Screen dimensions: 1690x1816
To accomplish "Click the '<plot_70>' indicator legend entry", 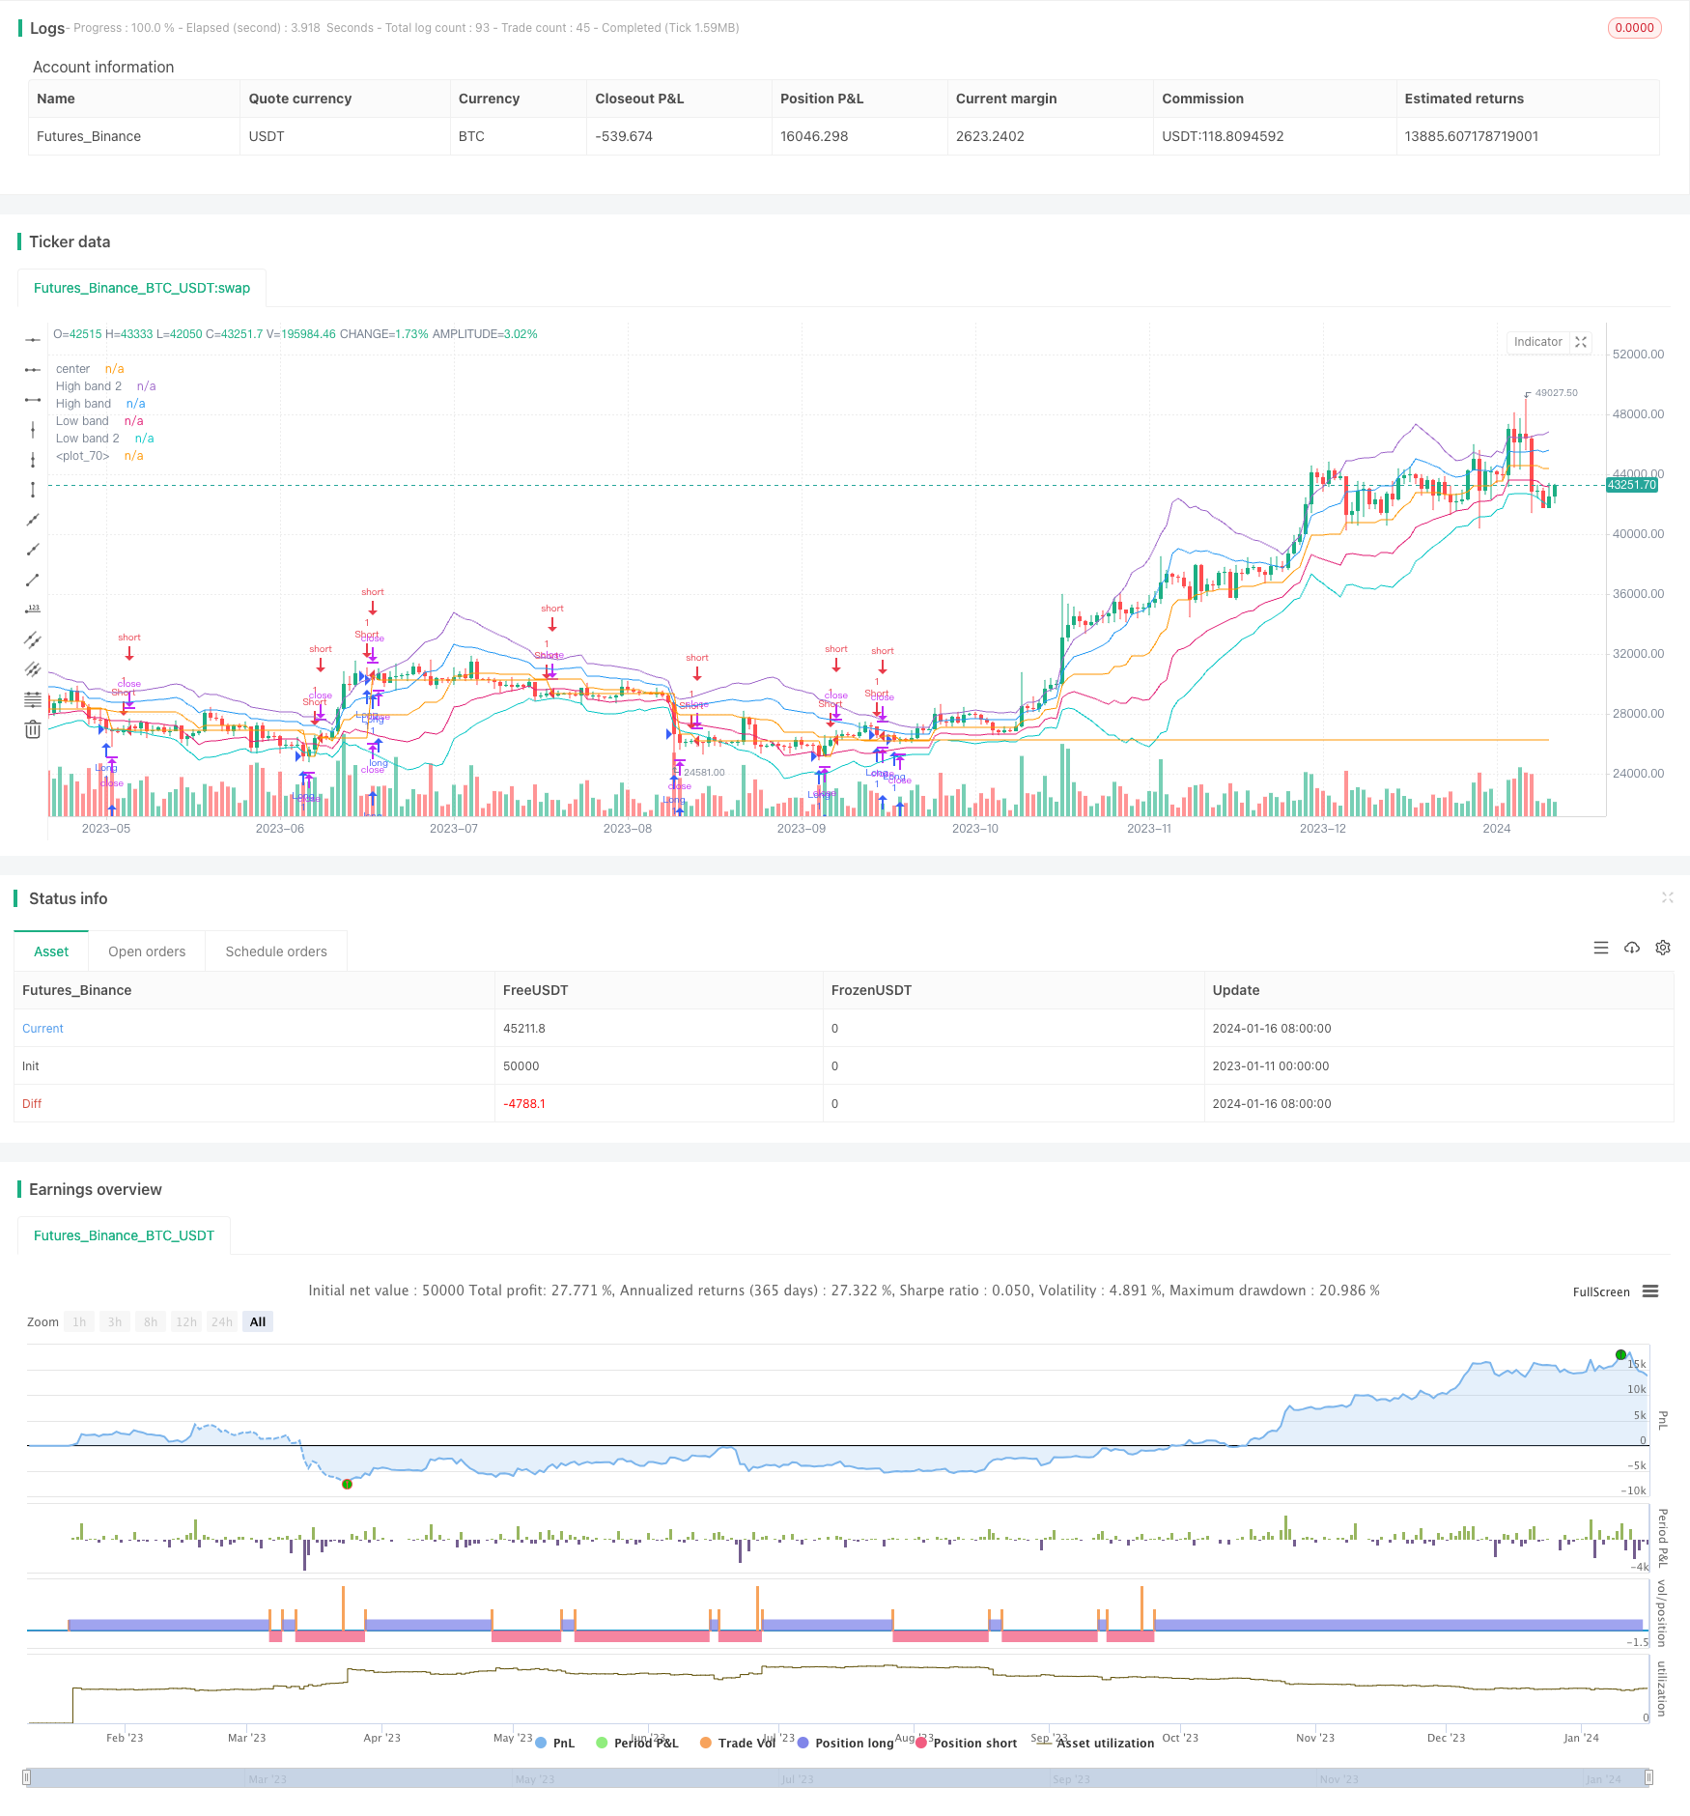I will point(83,456).
